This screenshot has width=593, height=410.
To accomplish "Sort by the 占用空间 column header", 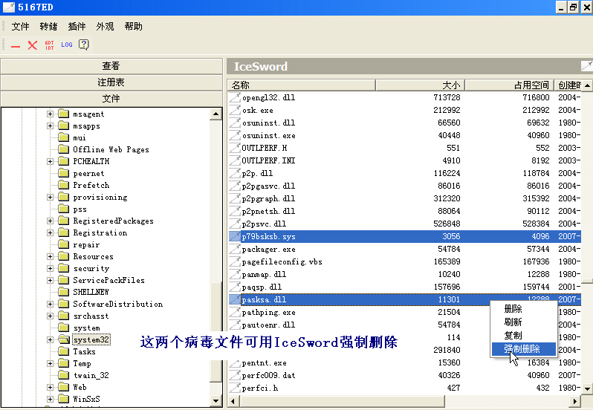I will [510, 85].
